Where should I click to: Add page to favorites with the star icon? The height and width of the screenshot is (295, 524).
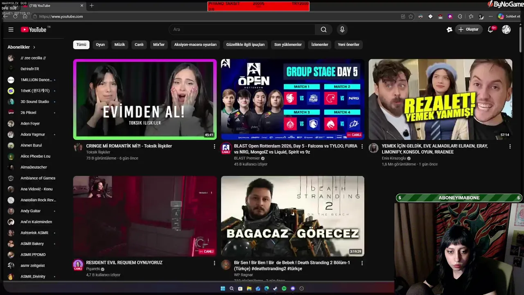(x=411, y=16)
